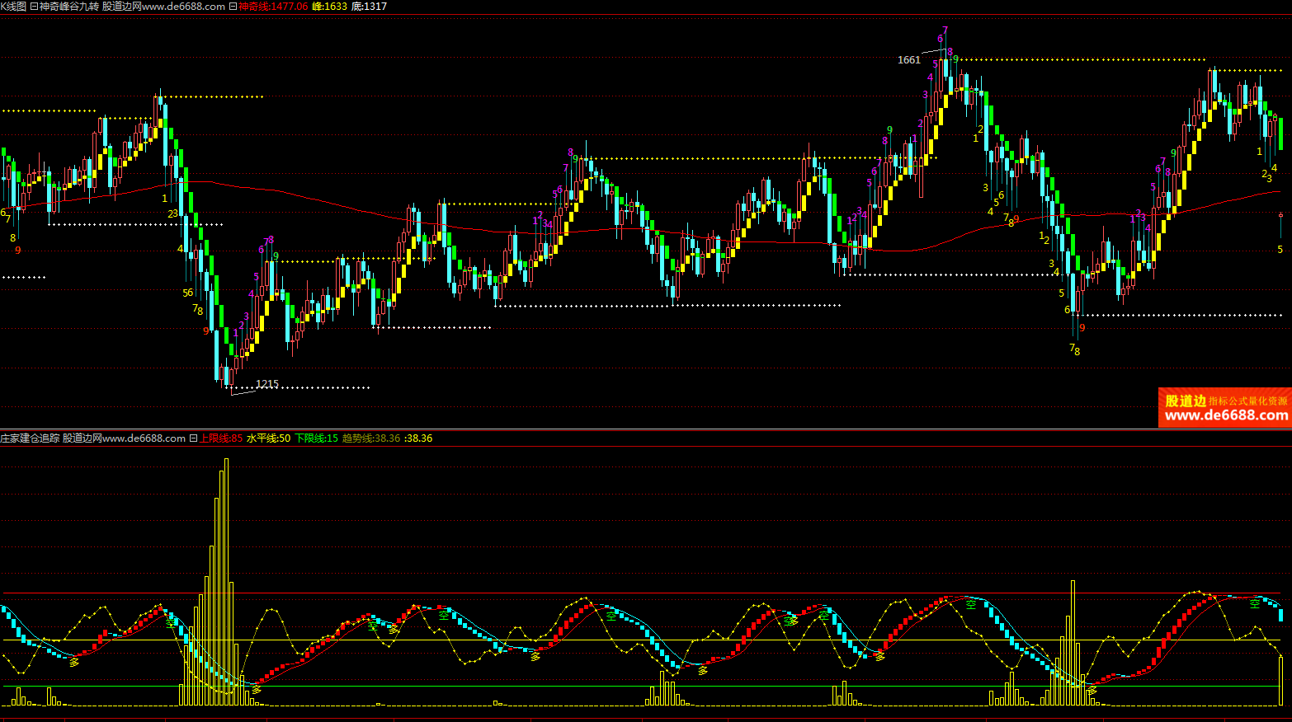Click the 1661 high price marker
This screenshot has height=722, width=1292.
tap(908, 60)
